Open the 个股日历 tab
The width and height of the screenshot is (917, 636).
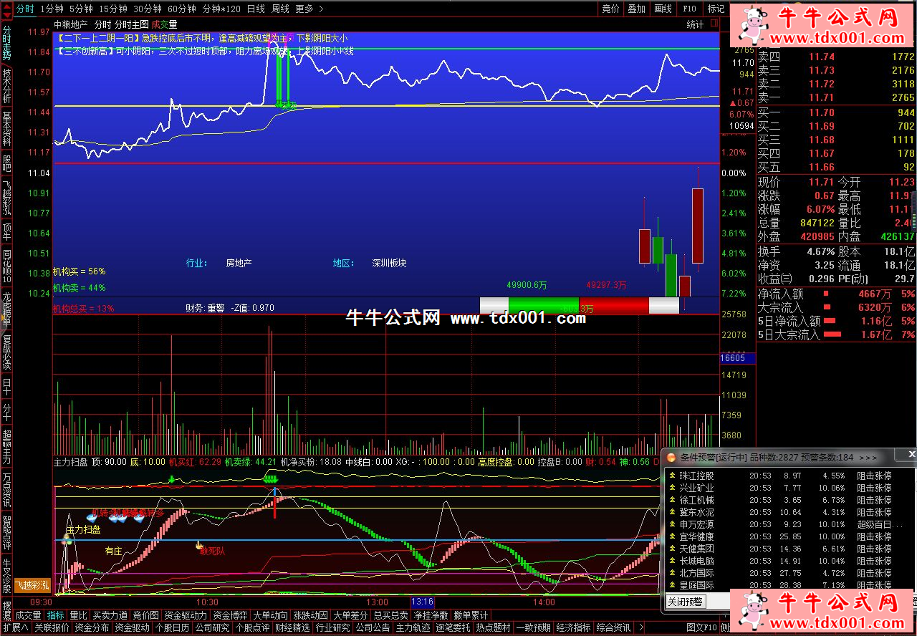173,628
